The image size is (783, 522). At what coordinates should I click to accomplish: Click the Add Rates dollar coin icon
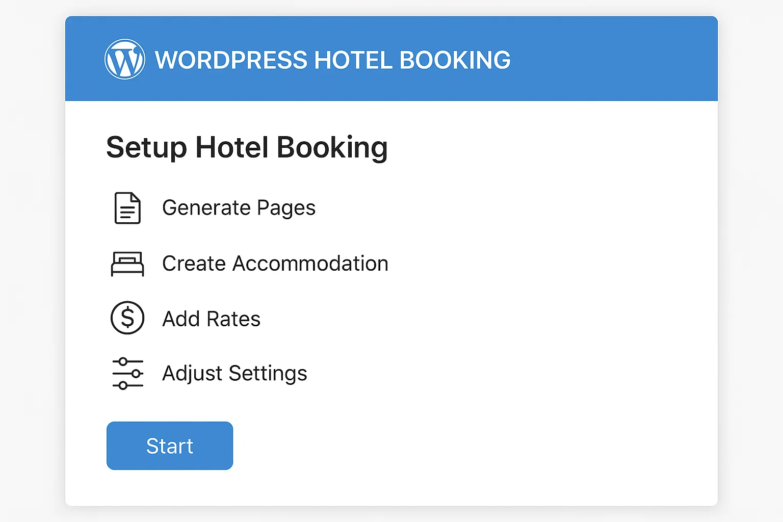127,318
